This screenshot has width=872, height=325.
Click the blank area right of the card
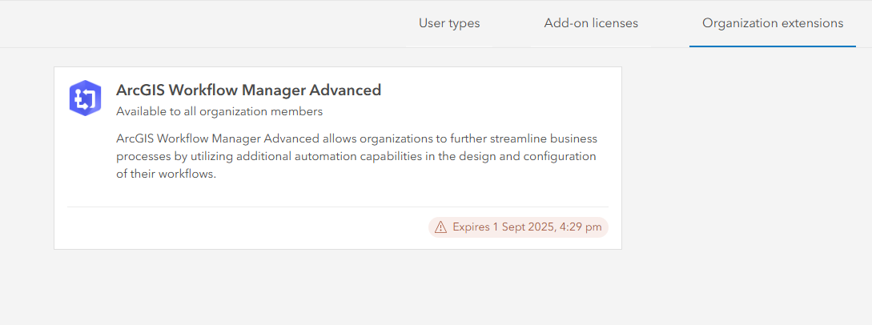click(x=745, y=160)
